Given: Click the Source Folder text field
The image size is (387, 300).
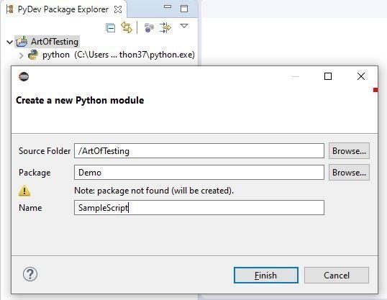Looking at the screenshot, I should click(x=199, y=151).
